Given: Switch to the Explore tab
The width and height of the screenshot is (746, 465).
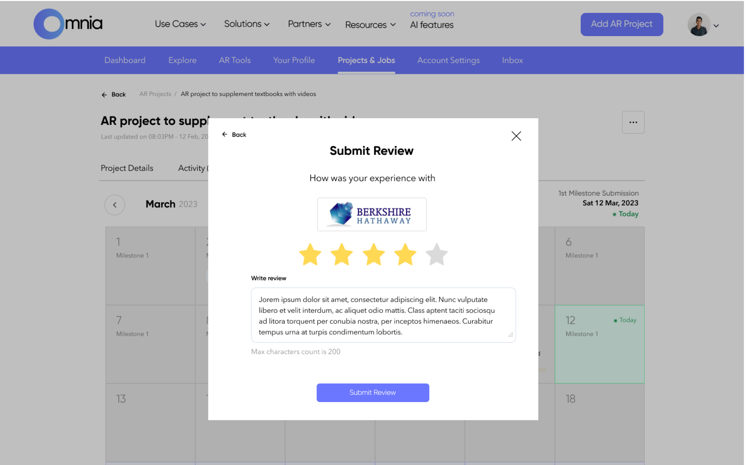Looking at the screenshot, I should point(183,60).
